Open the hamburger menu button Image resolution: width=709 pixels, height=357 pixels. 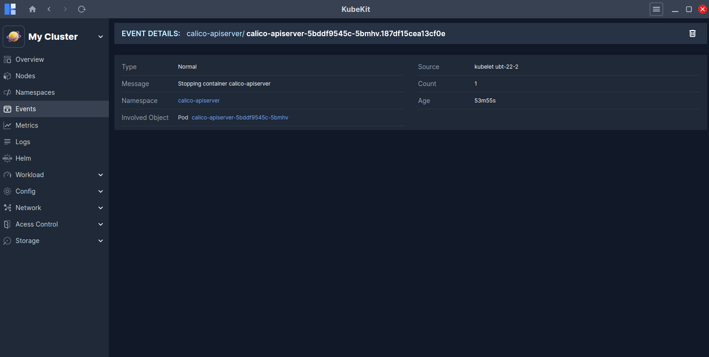(656, 9)
